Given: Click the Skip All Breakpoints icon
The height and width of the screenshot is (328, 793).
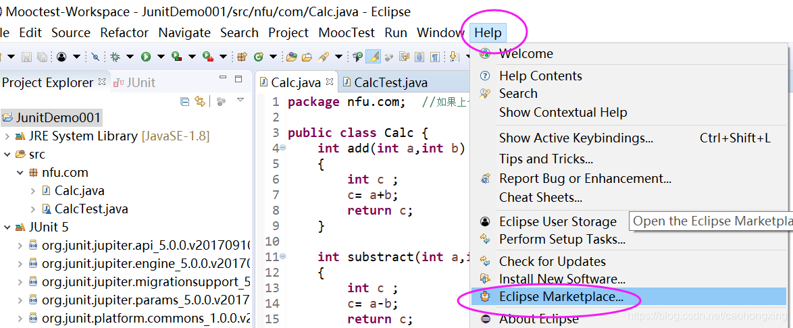Looking at the screenshot, I should (x=96, y=57).
